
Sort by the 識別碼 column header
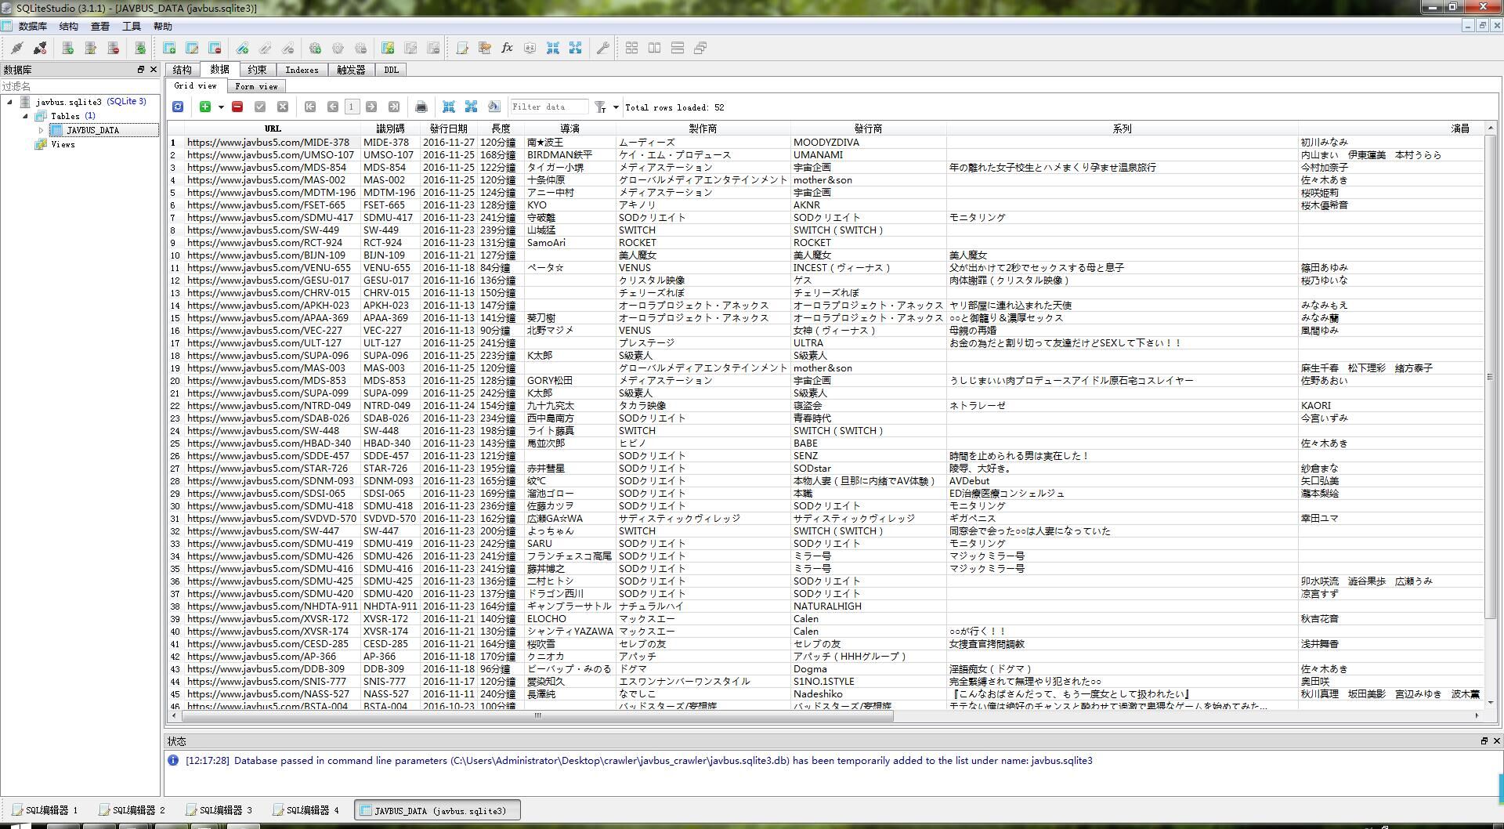pyautogui.click(x=390, y=129)
